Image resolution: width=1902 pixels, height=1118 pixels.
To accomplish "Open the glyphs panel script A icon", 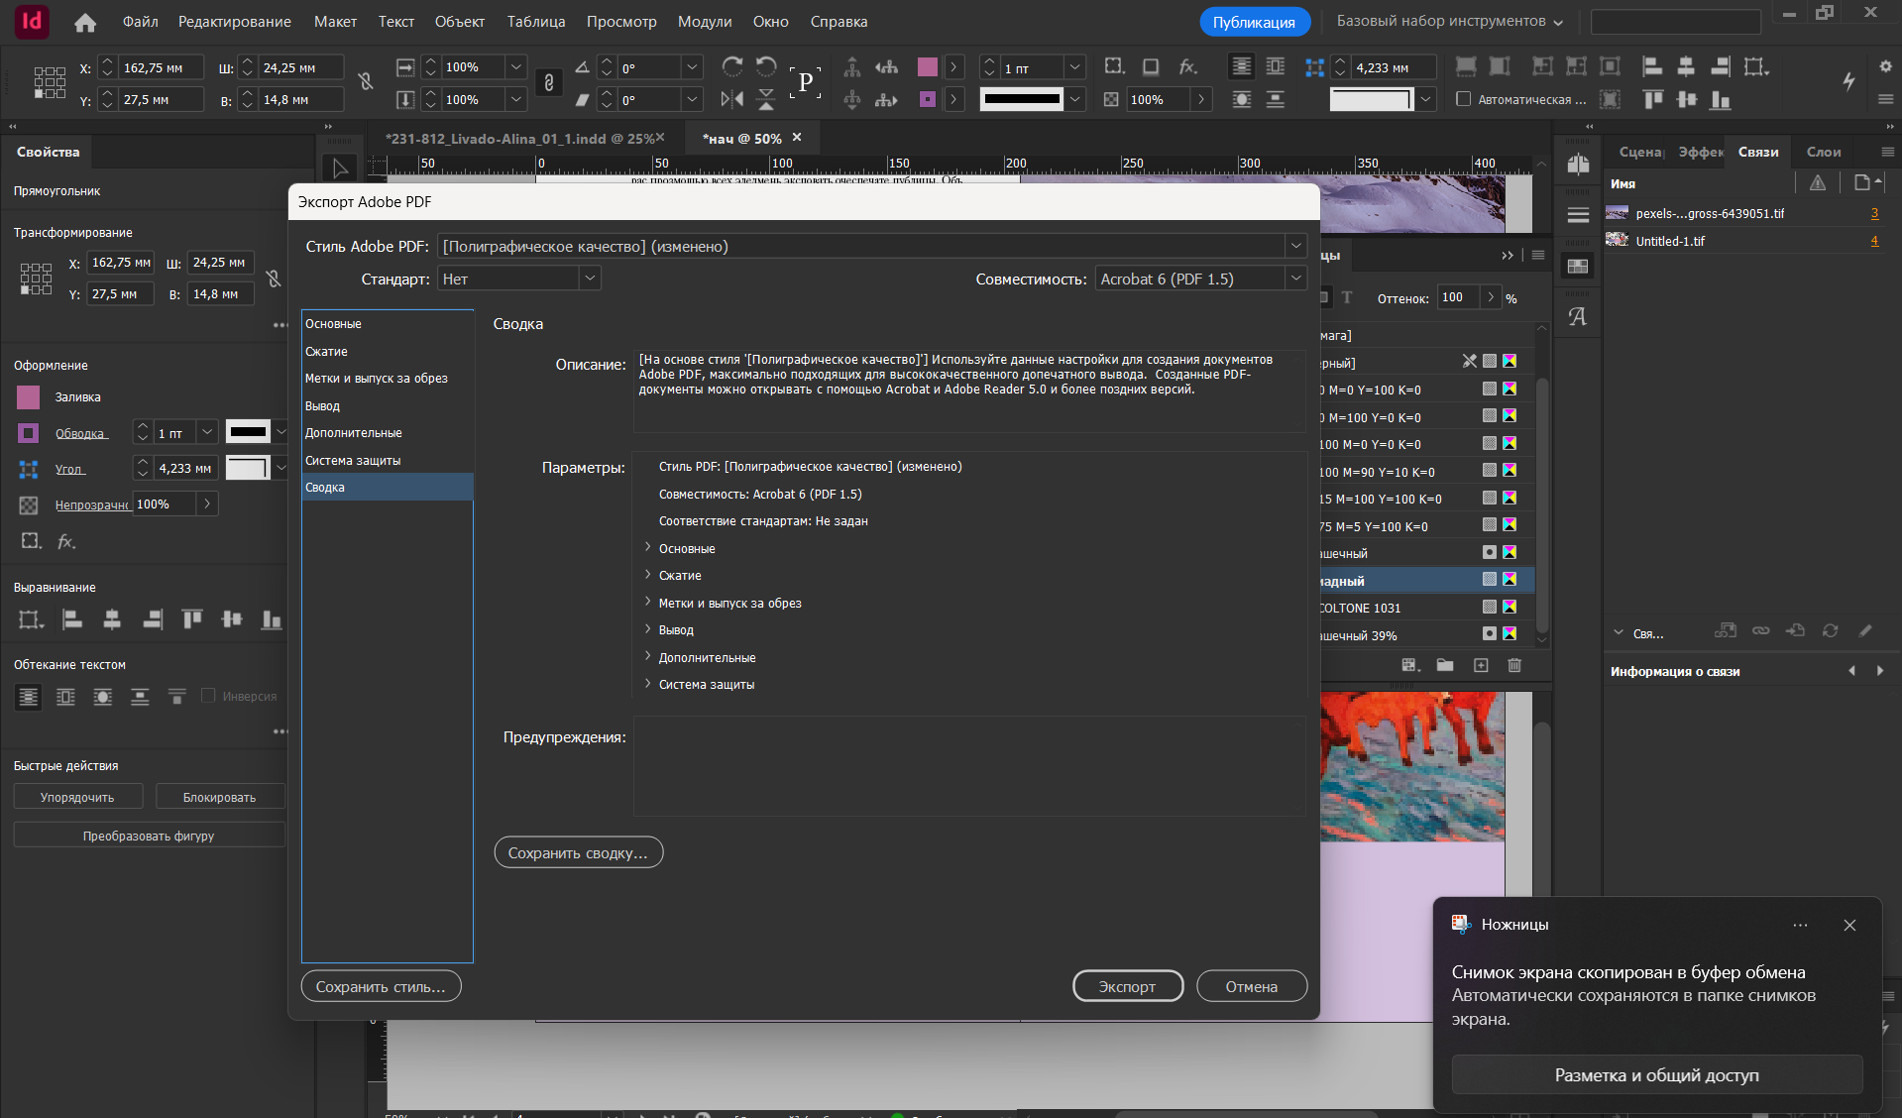I will pyautogui.click(x=1578, y=317).
